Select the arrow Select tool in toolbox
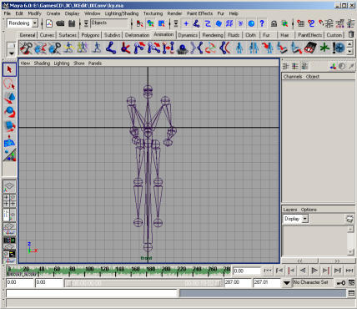 9,69
